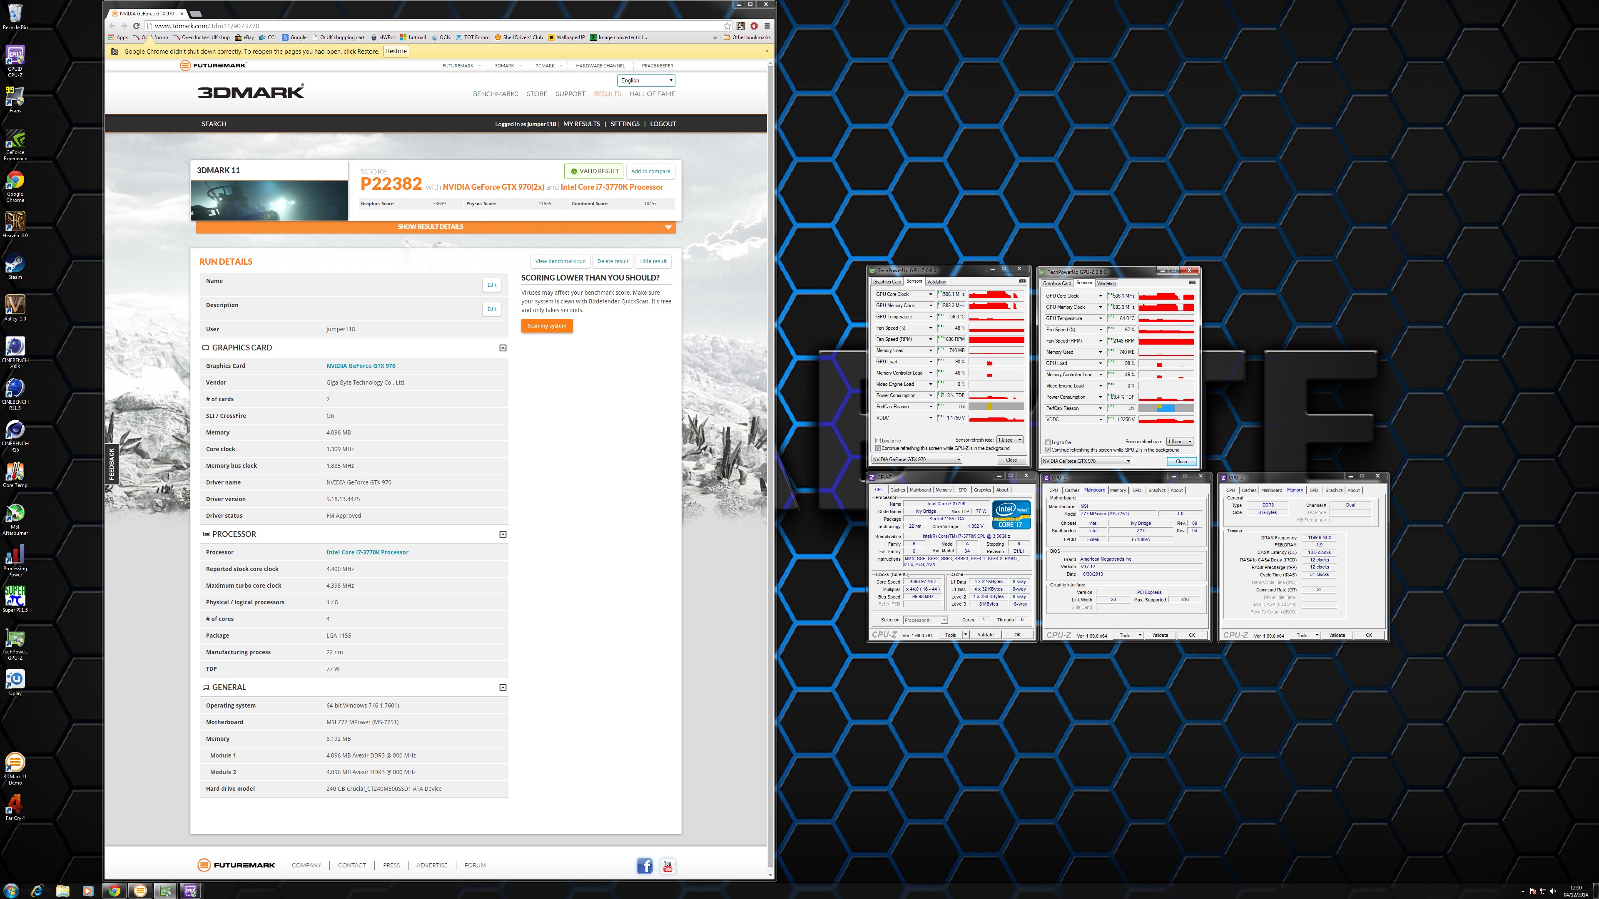The image size is (1599, 899).
Task: Open Windows Explorer folder from the taskbar
Action: point(63,891)
